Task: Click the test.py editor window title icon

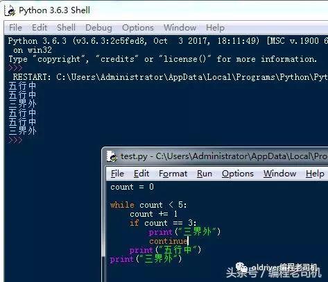Action: [112, 156]
